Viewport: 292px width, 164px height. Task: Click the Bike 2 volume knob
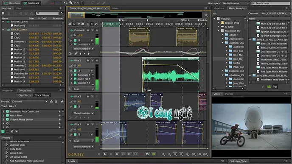tap(75, 65)
